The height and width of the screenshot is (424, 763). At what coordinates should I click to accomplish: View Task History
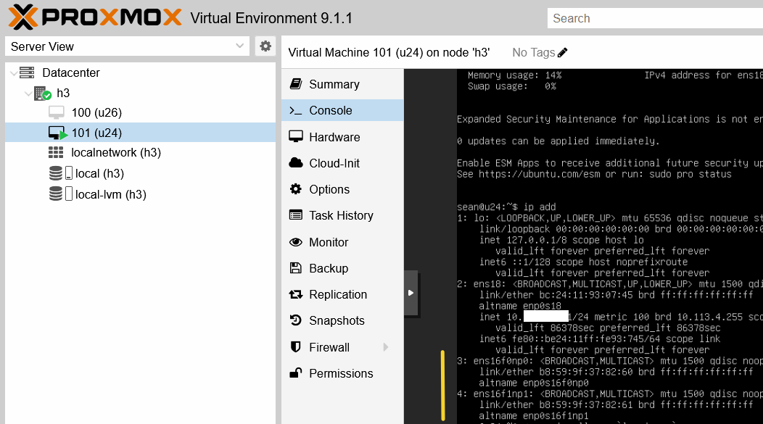(342, 215)
